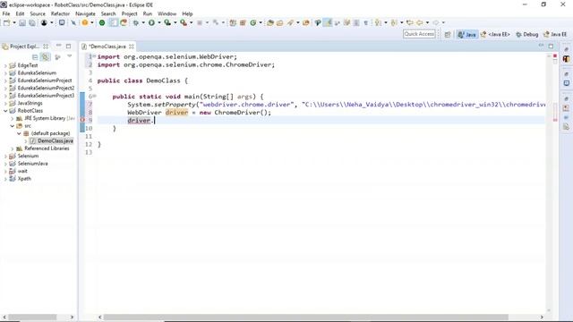Close the DemoClass.java editor tab
Viewport: 573px width, 322px height.
pos(132,47)
